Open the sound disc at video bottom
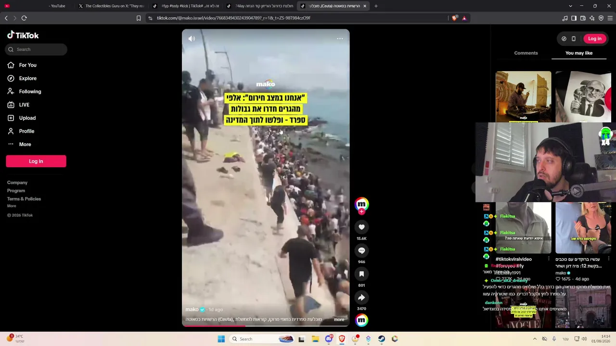The width and height of the screenshot is (616, 346). click(361, 320)
